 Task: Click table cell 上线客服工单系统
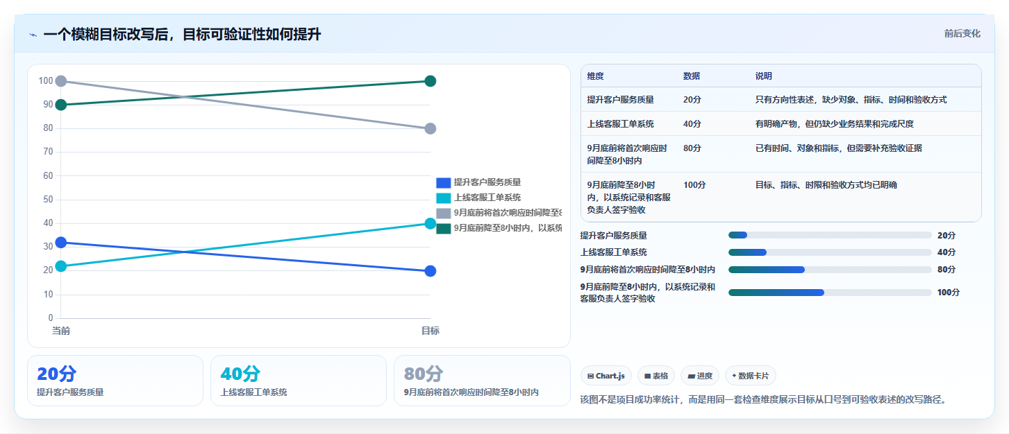coord(620,124)
